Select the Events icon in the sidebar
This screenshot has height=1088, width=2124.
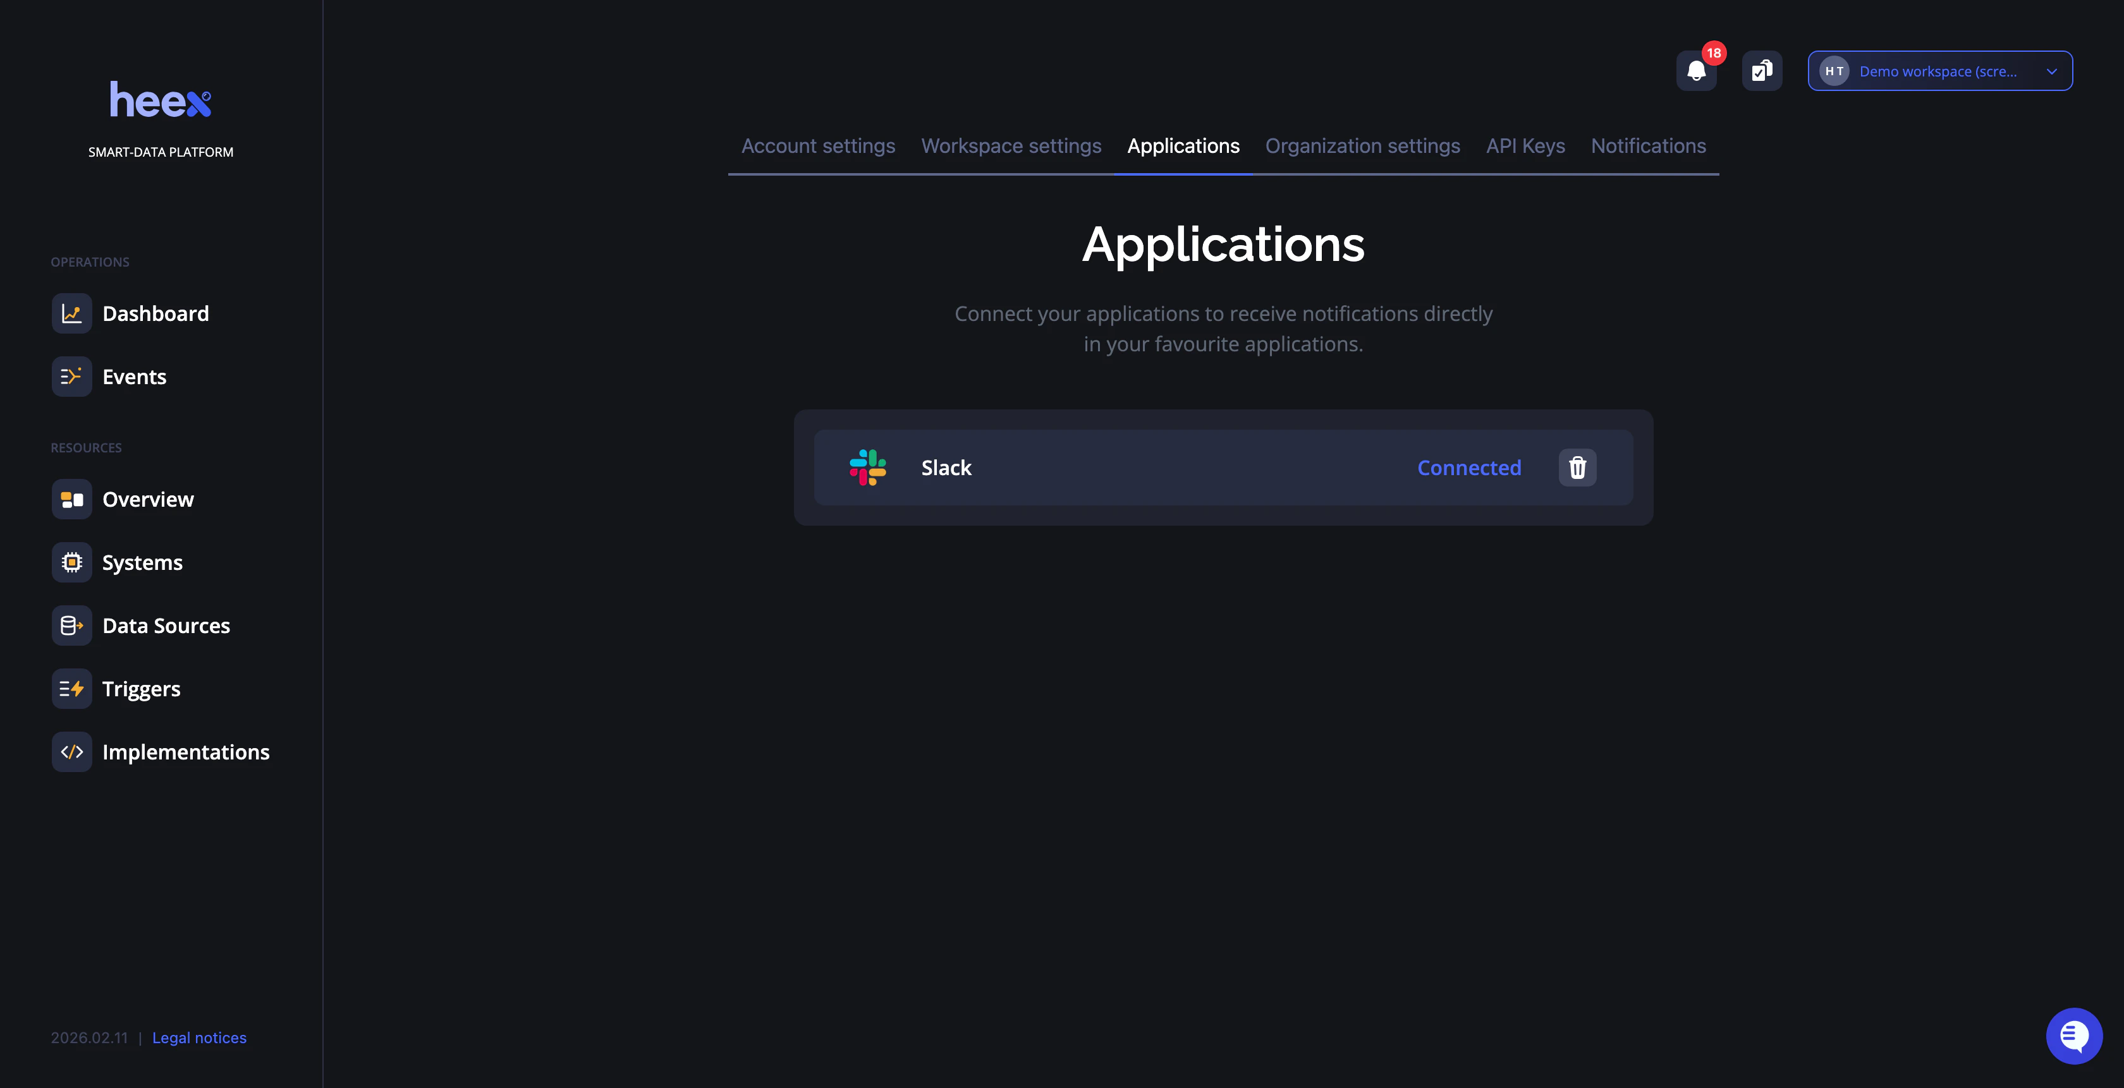tap(71, 376)
